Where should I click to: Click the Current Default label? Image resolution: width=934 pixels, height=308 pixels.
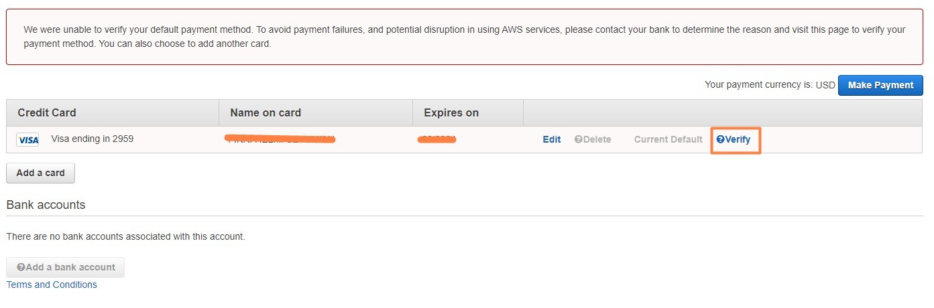coord(668,139)
